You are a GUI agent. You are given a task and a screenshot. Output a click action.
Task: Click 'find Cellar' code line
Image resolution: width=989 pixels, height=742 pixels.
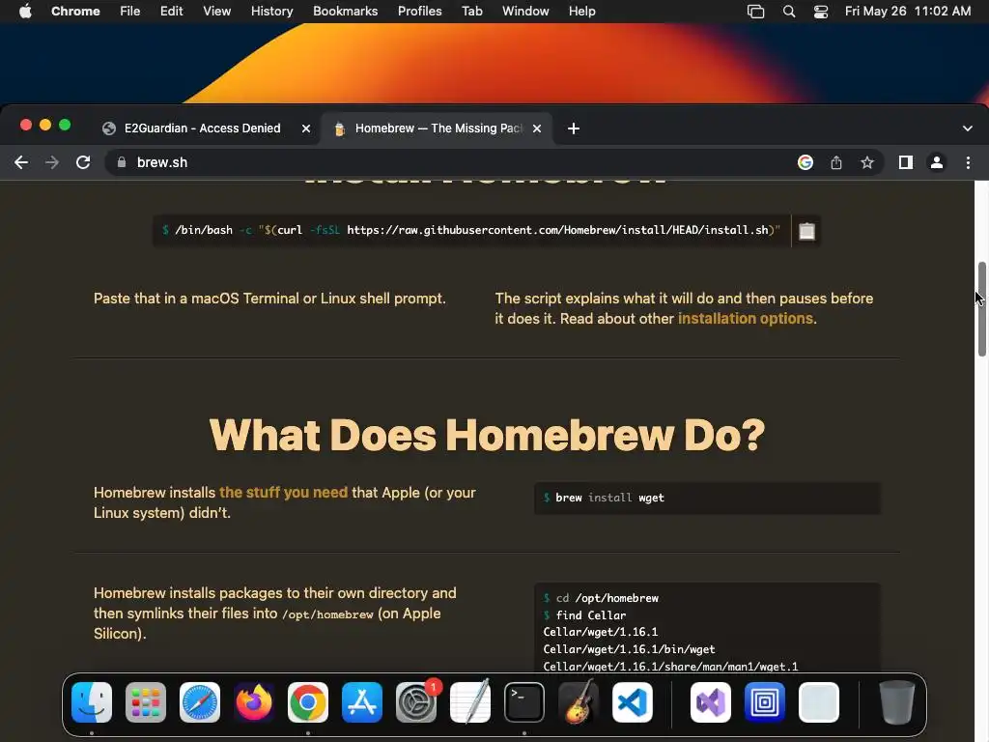(x=584, y=615)
